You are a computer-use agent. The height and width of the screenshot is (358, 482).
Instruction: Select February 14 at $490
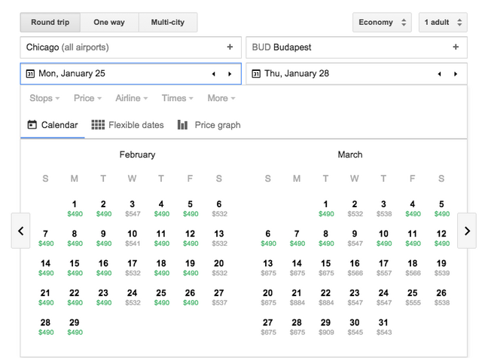click(x=45, y=268)
